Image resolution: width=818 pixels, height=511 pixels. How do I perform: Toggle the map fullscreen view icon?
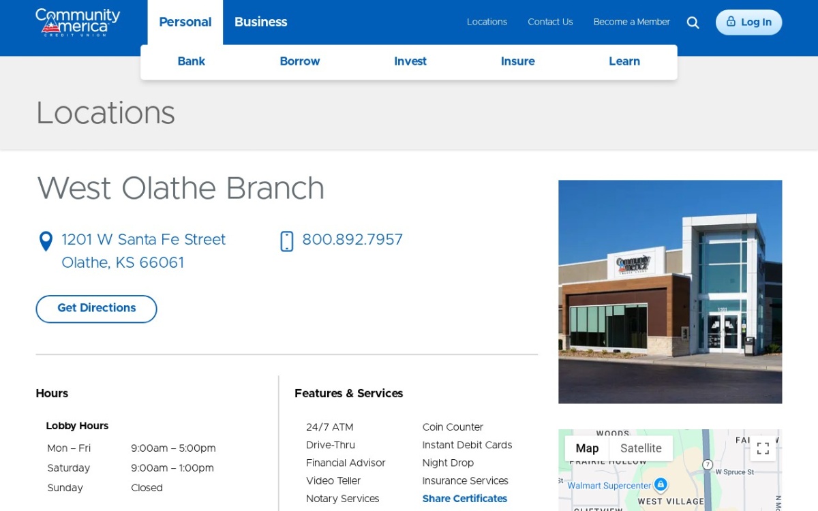763,448
